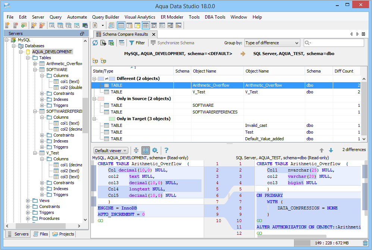The image size is (372, 250).
Task: Open the diff viewer settings gear
Action: pos(155,150)
